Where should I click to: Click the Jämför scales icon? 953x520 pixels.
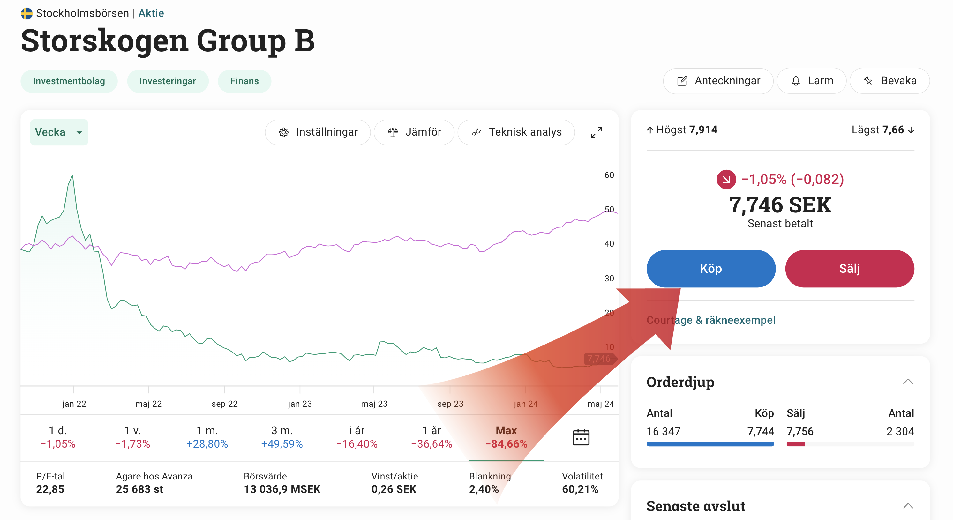click(393, 132)
